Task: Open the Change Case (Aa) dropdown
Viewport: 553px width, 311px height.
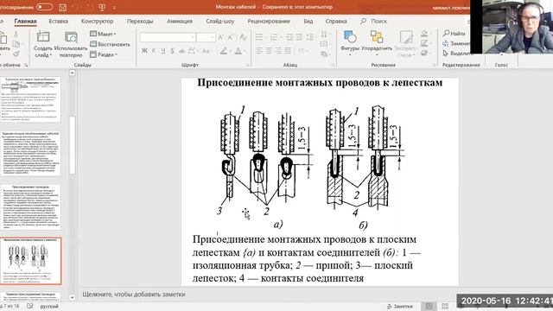Action: coord(207,51)
